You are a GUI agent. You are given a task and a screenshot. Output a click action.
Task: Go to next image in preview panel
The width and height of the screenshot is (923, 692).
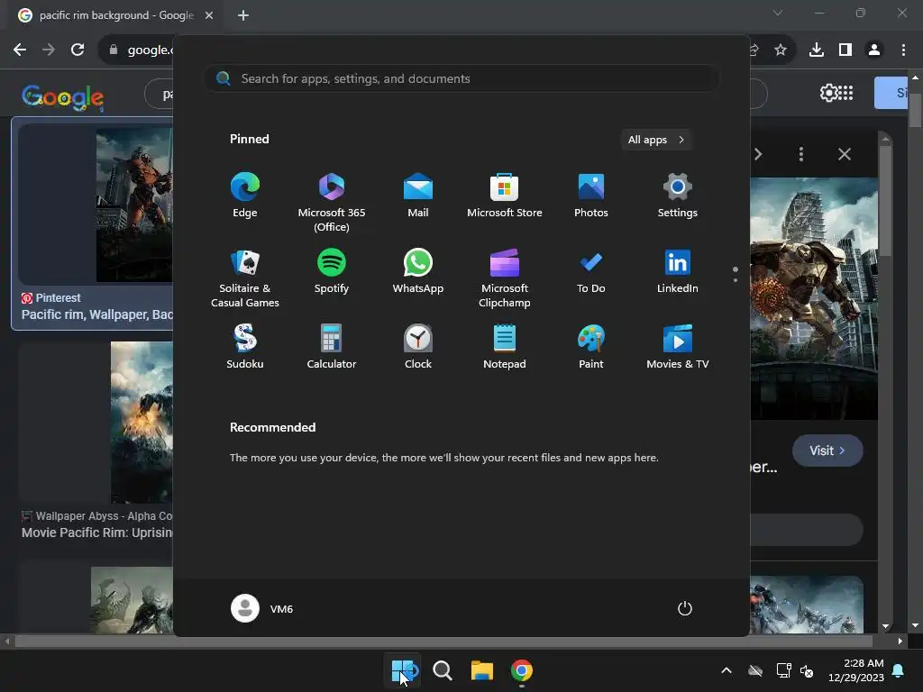tap(757, 154)
